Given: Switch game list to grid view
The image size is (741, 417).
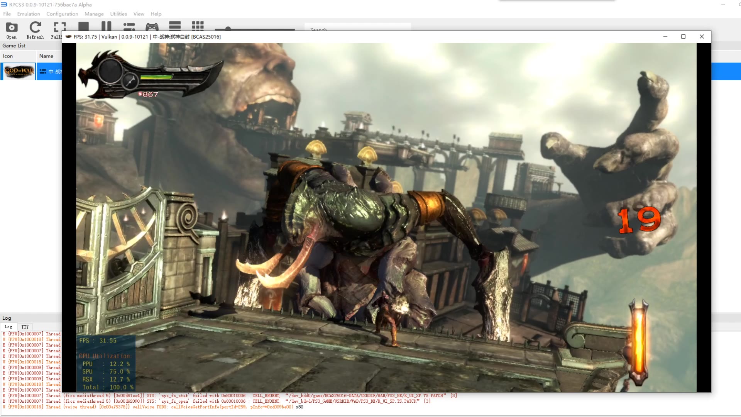Looking at the screenshot, I should click(198, 26).
